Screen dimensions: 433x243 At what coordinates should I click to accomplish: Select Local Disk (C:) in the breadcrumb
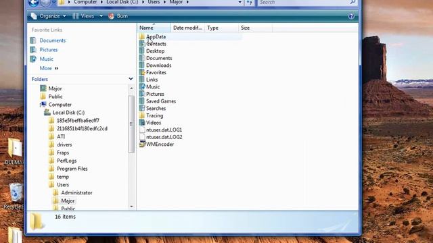122,2
